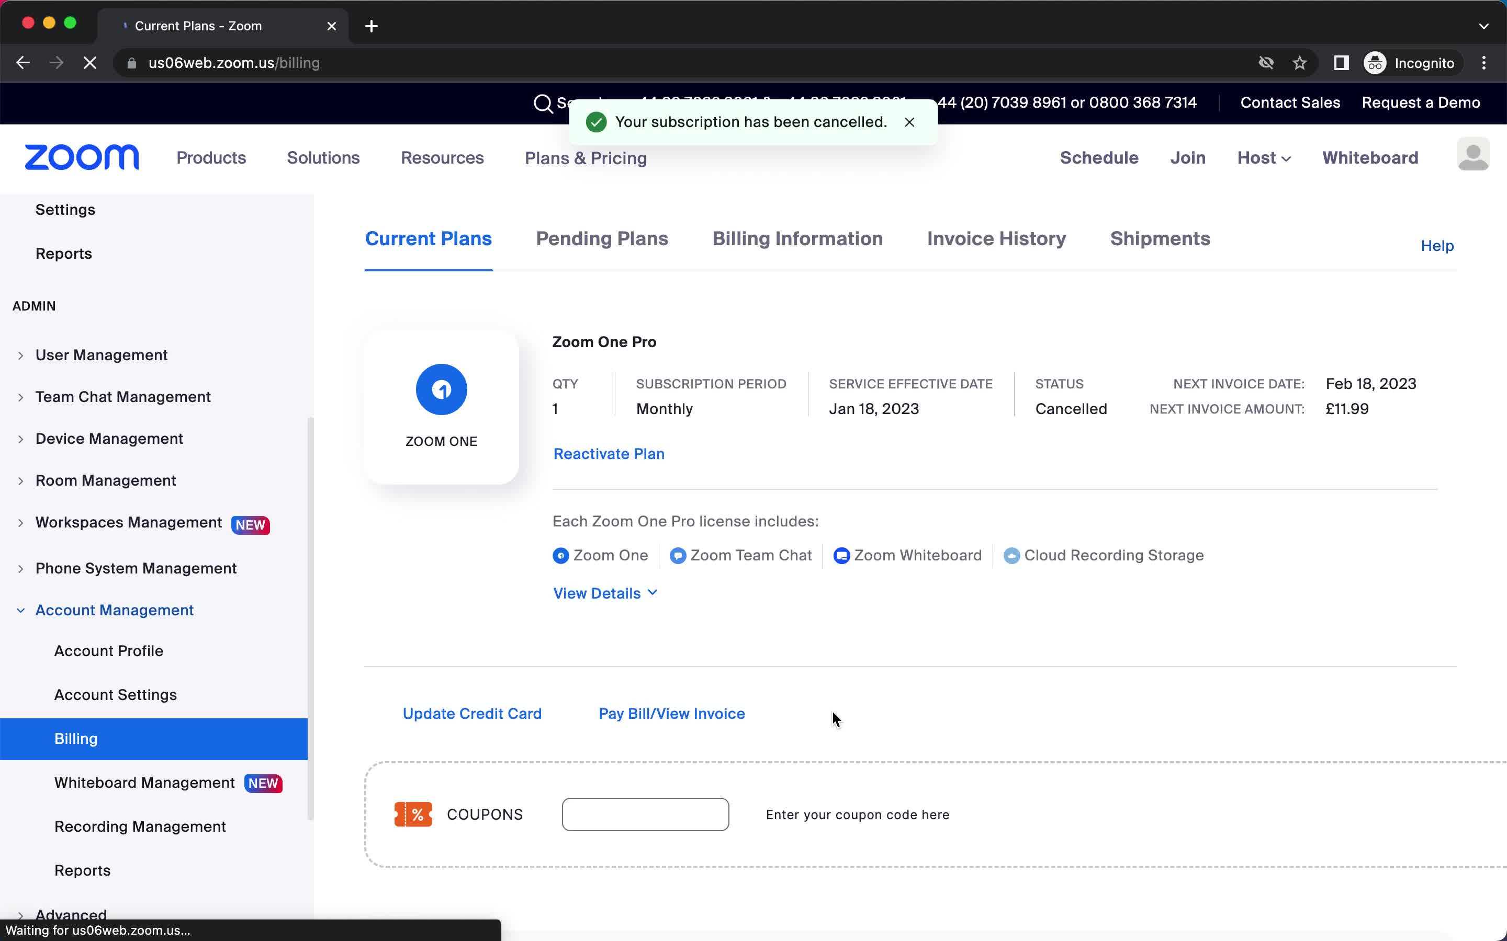Open Plans & Pricing page
The image size is (1507, 941).
coord(586,158)
